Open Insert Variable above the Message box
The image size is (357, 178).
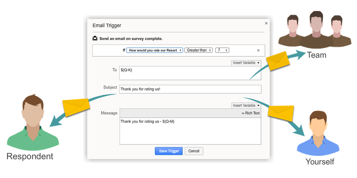coord(246,105)
